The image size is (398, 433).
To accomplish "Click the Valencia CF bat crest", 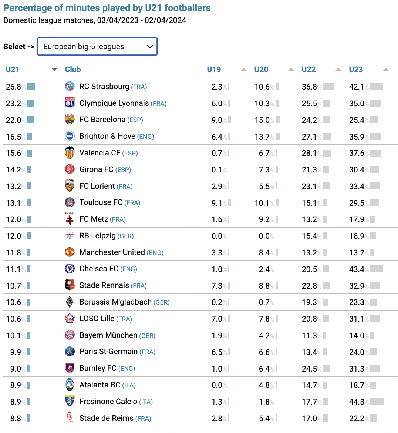I will [x=70, y=153].
